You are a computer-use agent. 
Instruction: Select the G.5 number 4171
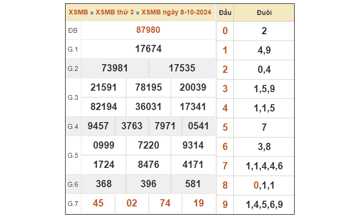[193, 165]
